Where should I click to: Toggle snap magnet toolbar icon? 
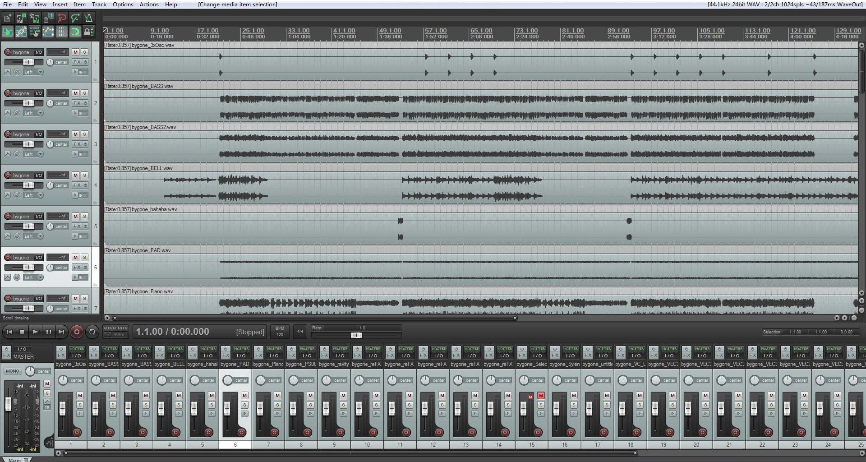pyautogui.click(x=75, y=32)
